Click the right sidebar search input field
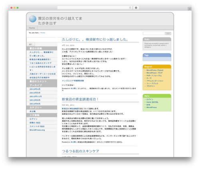 point(154,34)
